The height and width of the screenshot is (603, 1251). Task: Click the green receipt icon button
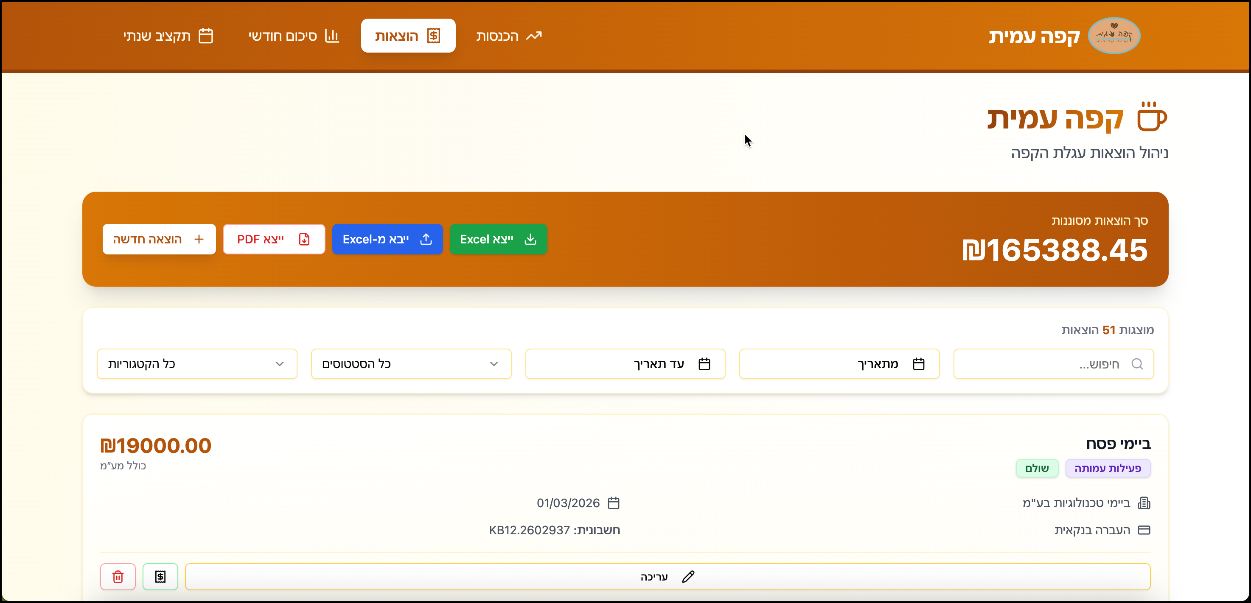[x=160, y=576]
